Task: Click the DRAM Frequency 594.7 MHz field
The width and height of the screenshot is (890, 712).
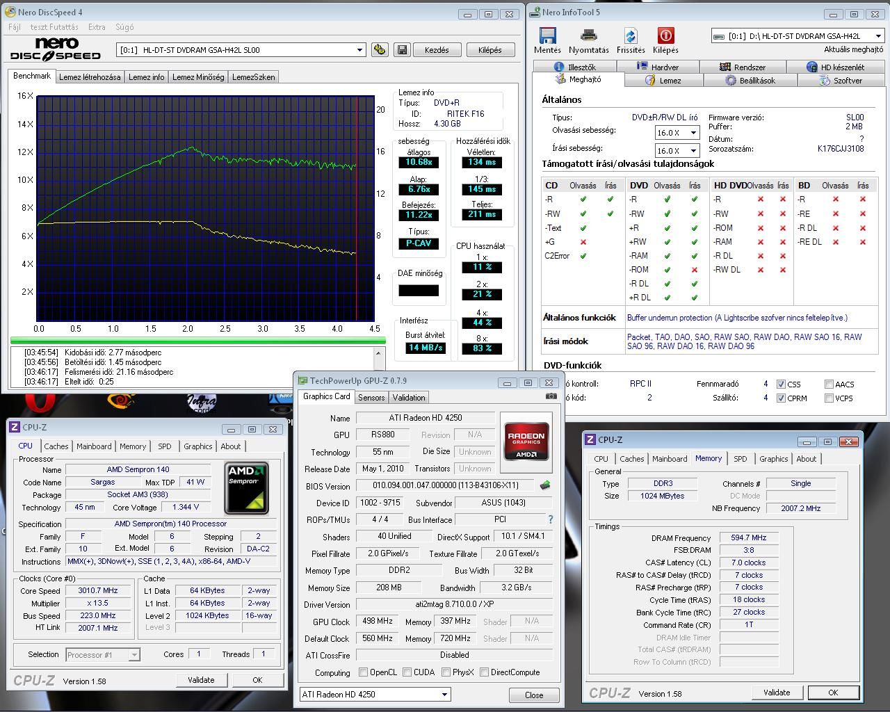Action: (x=748, y=537)
